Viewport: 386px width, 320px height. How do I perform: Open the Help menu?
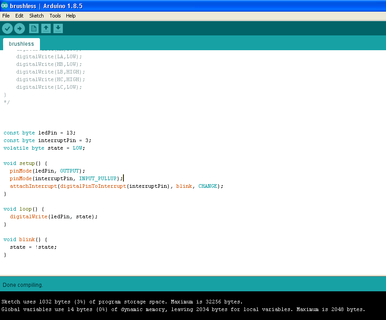pos(70,16)
